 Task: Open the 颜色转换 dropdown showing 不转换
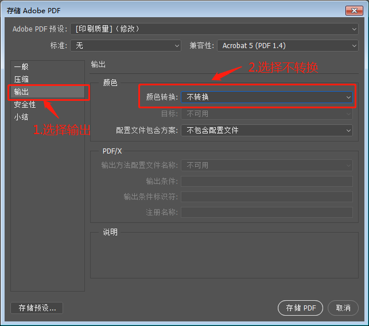[267, 97]
